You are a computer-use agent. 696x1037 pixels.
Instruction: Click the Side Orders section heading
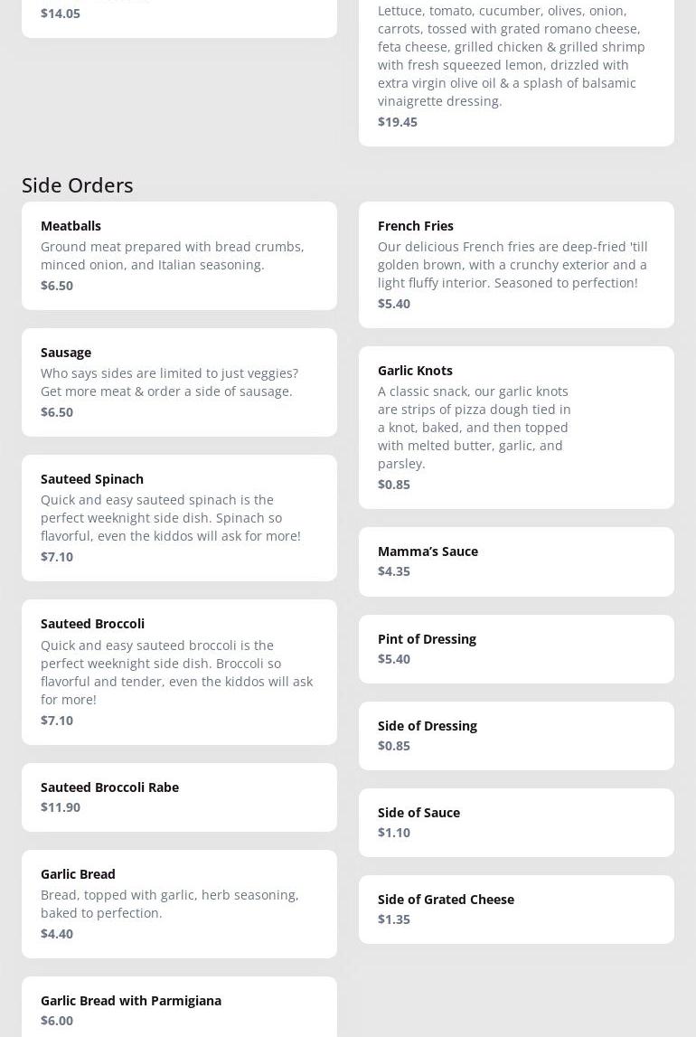[x=78, y=185]
